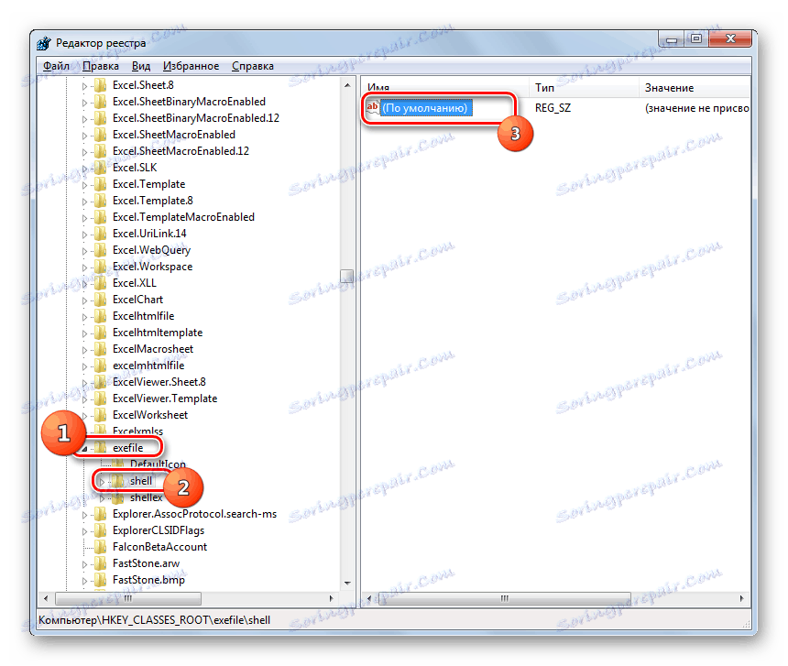788x666 pixels.
Task: Expand the FastStone.bmp key
Action: (84, 581)
